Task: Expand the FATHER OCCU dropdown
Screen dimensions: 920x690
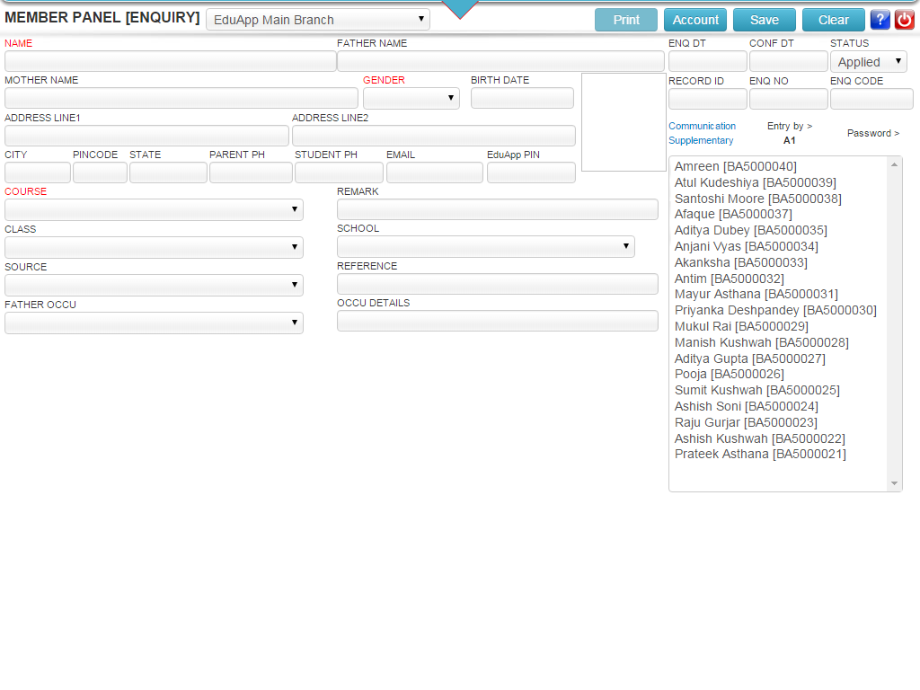Action: click(154, 323)
